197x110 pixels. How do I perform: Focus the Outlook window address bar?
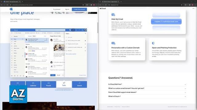coord(46,5)
